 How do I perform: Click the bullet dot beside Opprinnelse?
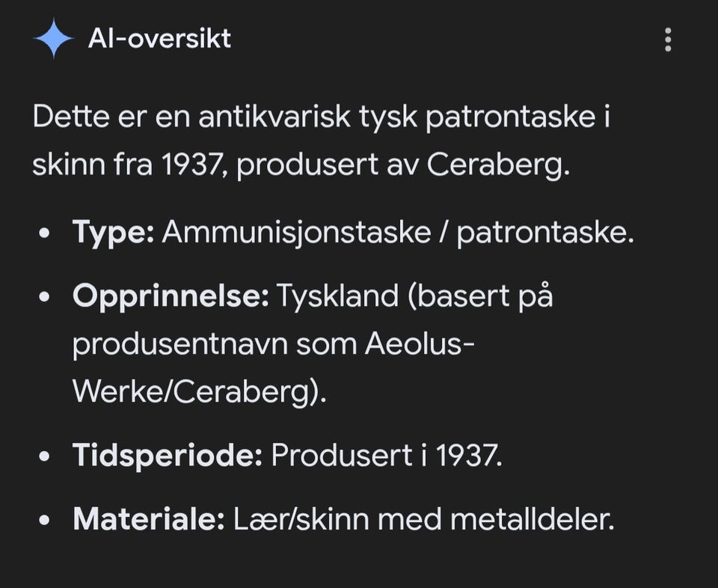pyautogui.click(x=46, y=298)
